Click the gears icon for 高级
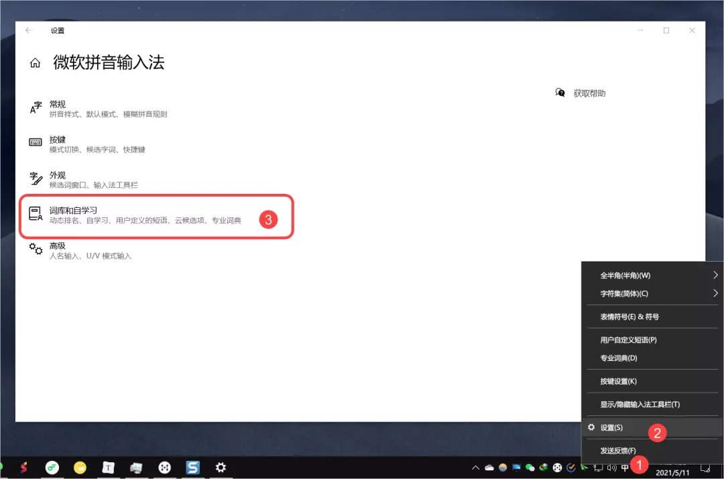The width and height of the screenshot is (724, 479). tap(36, 248)
